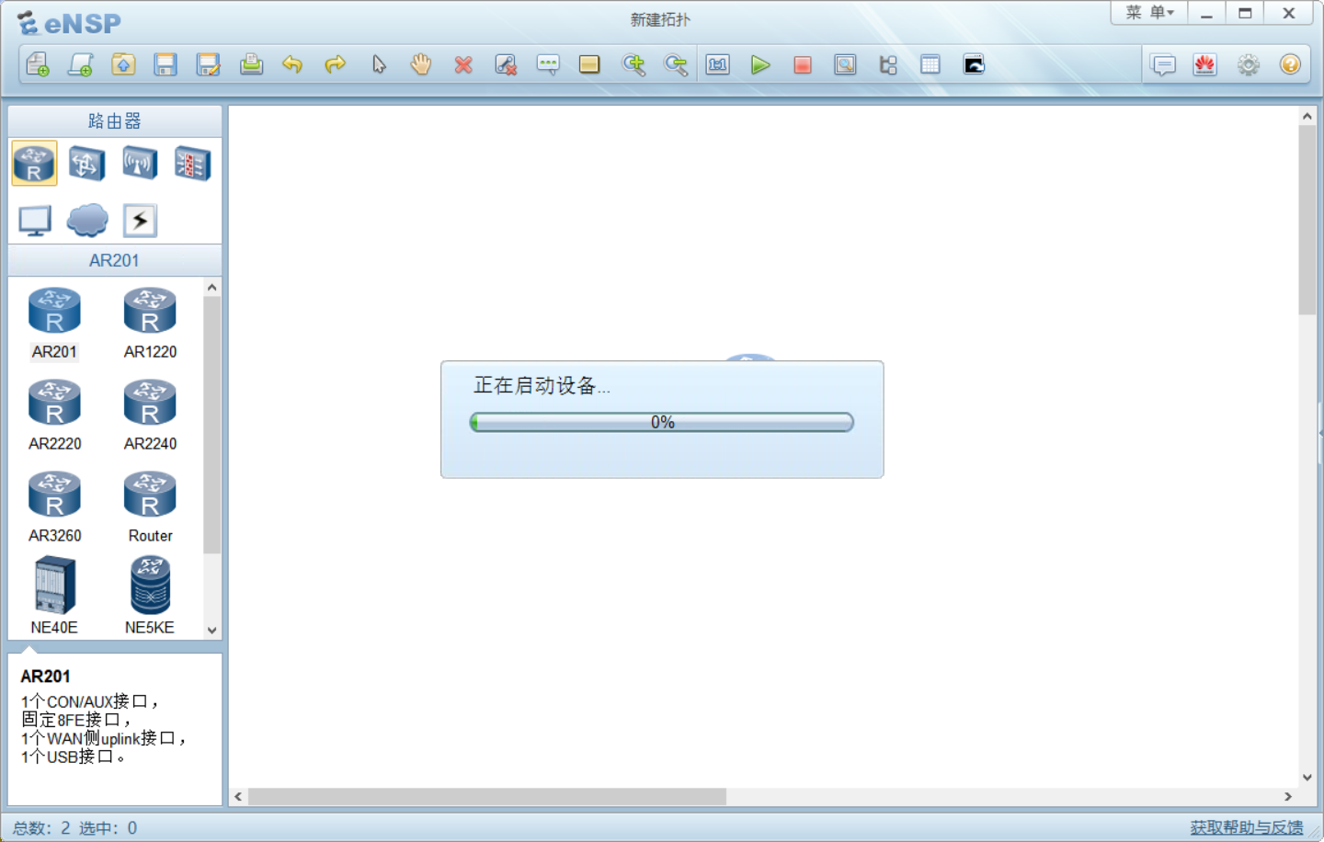Viewport: 1324px width, 842px height.
Task: Start devices with the green play icon
Action: pos(760,64)
